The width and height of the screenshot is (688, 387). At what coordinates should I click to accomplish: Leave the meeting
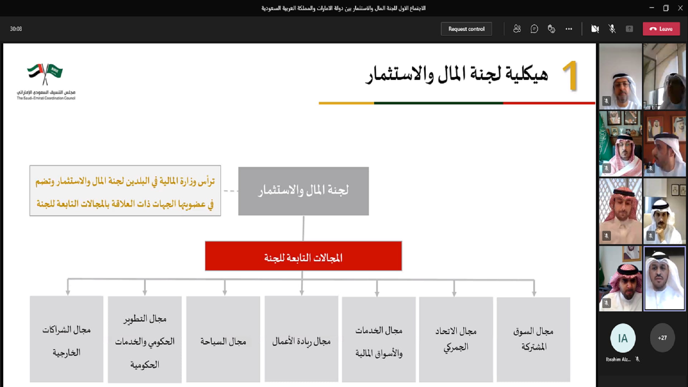pos(661,29)
